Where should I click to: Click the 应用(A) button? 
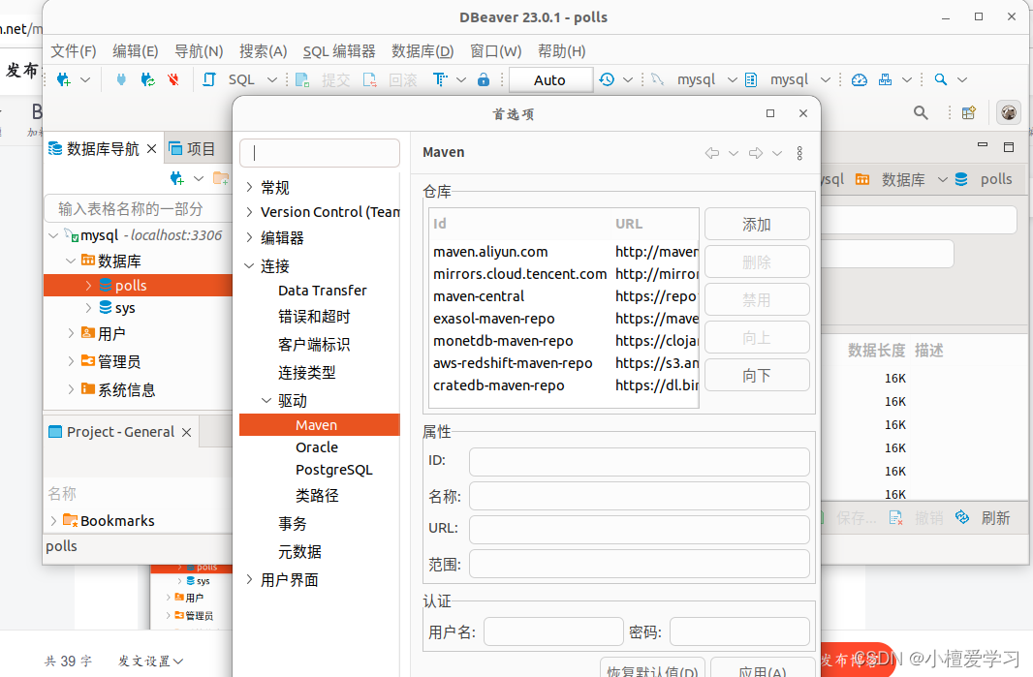coord(763,667)
